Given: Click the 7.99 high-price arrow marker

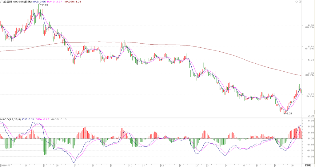Looking at the screenshot, I should point(43,5).
